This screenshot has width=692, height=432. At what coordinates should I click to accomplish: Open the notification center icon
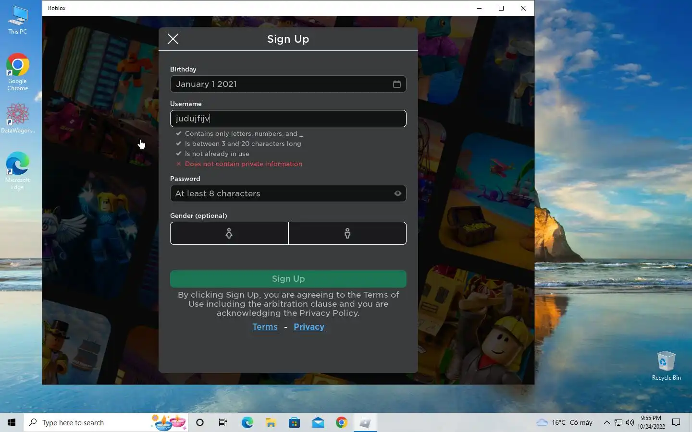click(x=676, y=422)
